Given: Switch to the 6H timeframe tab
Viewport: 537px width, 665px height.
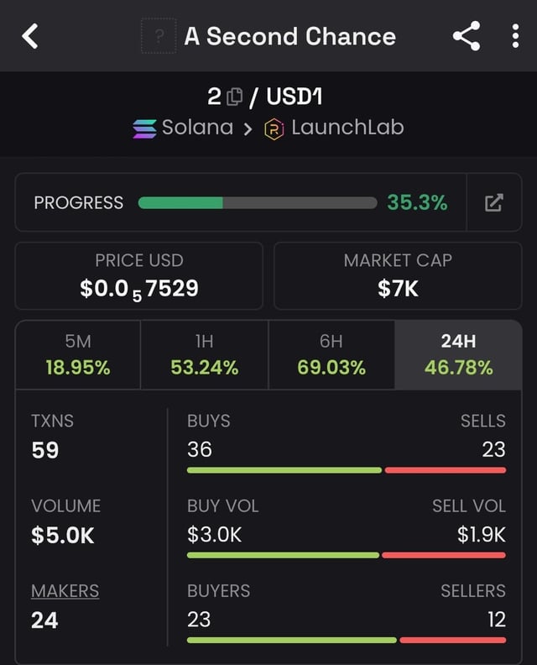Looking at the screenshot, I should (331, 354).
